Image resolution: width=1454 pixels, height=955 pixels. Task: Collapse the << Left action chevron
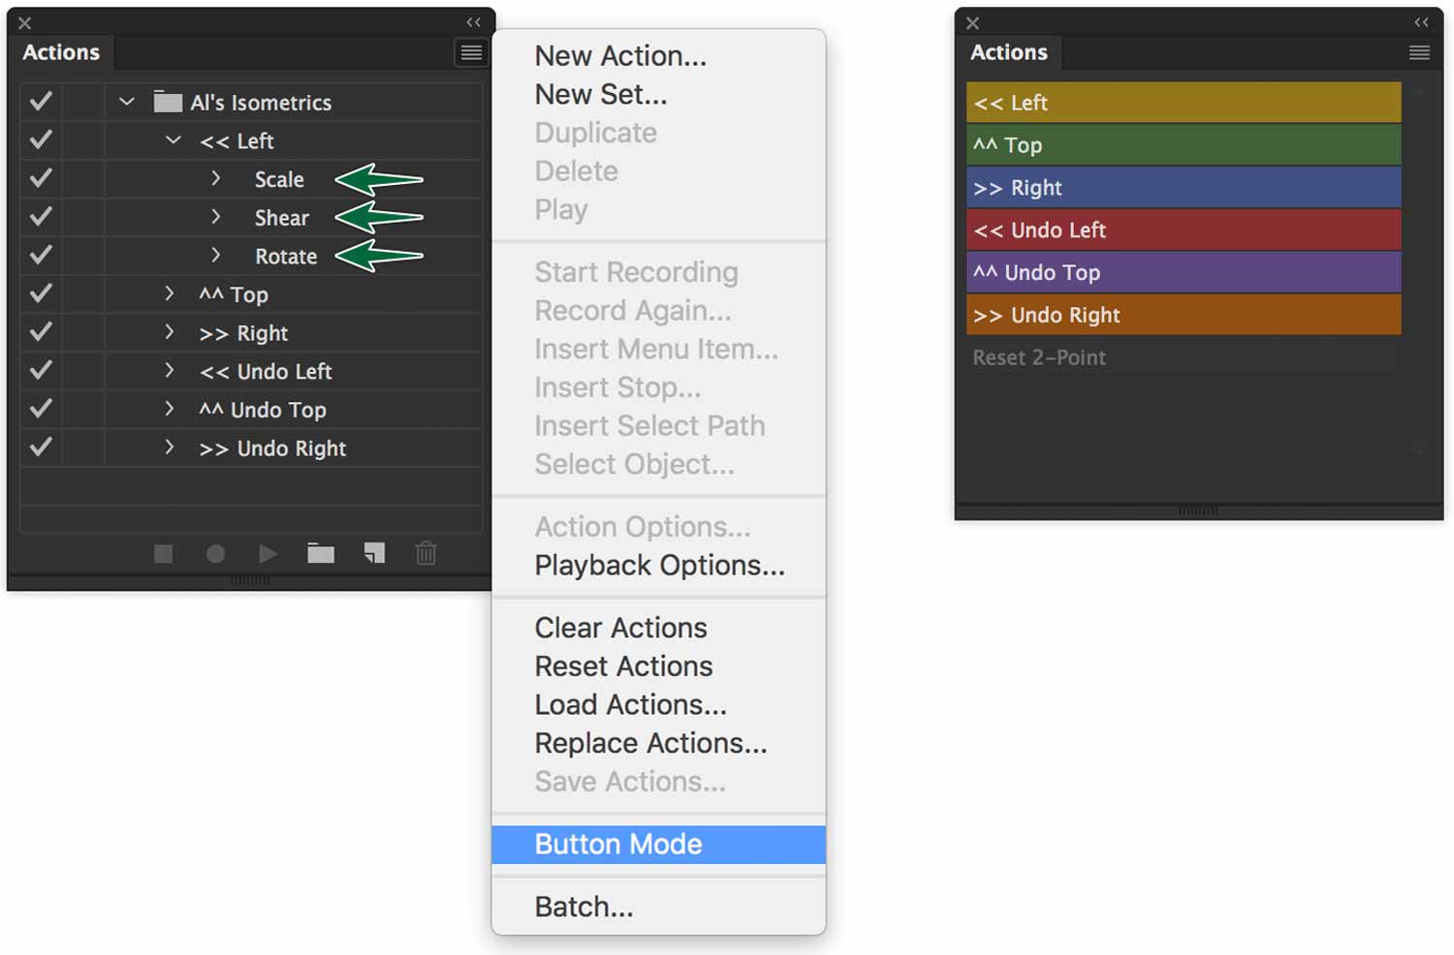[x=174, y=139]
